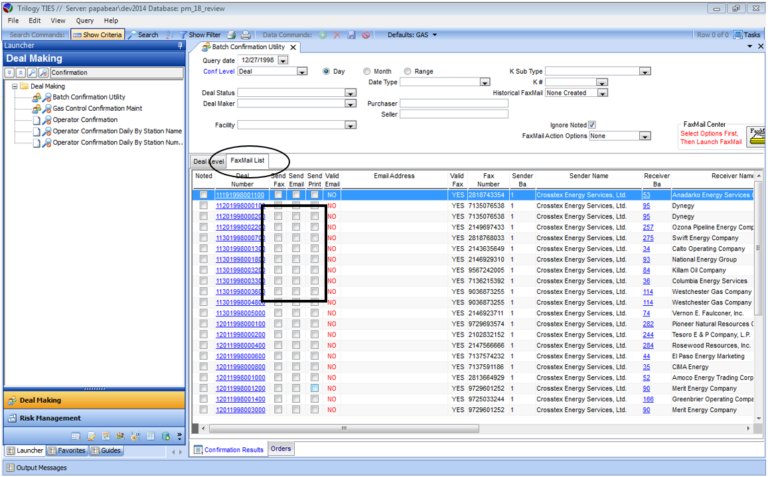
Task: Select the Month radio button
Action: [x=367, y=72]
